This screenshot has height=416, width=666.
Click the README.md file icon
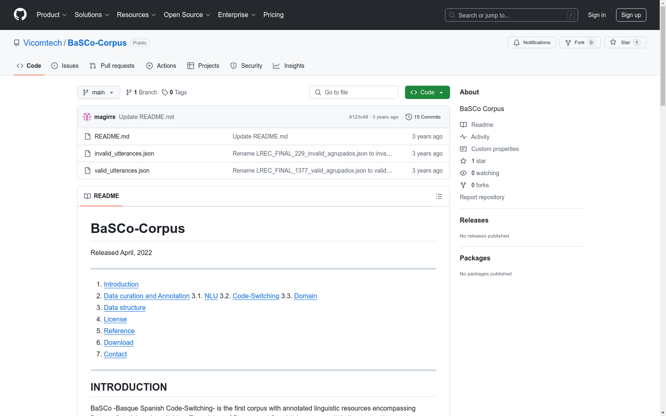click(x=87, y=136)
